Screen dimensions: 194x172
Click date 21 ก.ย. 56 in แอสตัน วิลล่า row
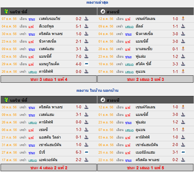tap(9, 137)
